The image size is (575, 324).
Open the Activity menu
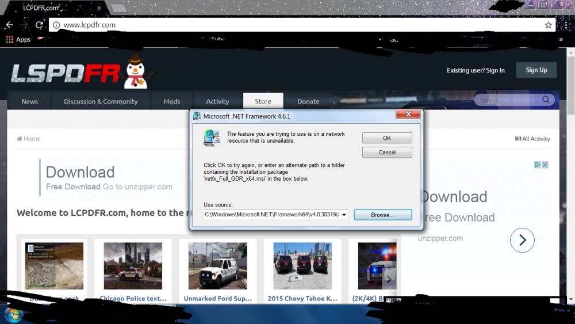pos(217,101)
